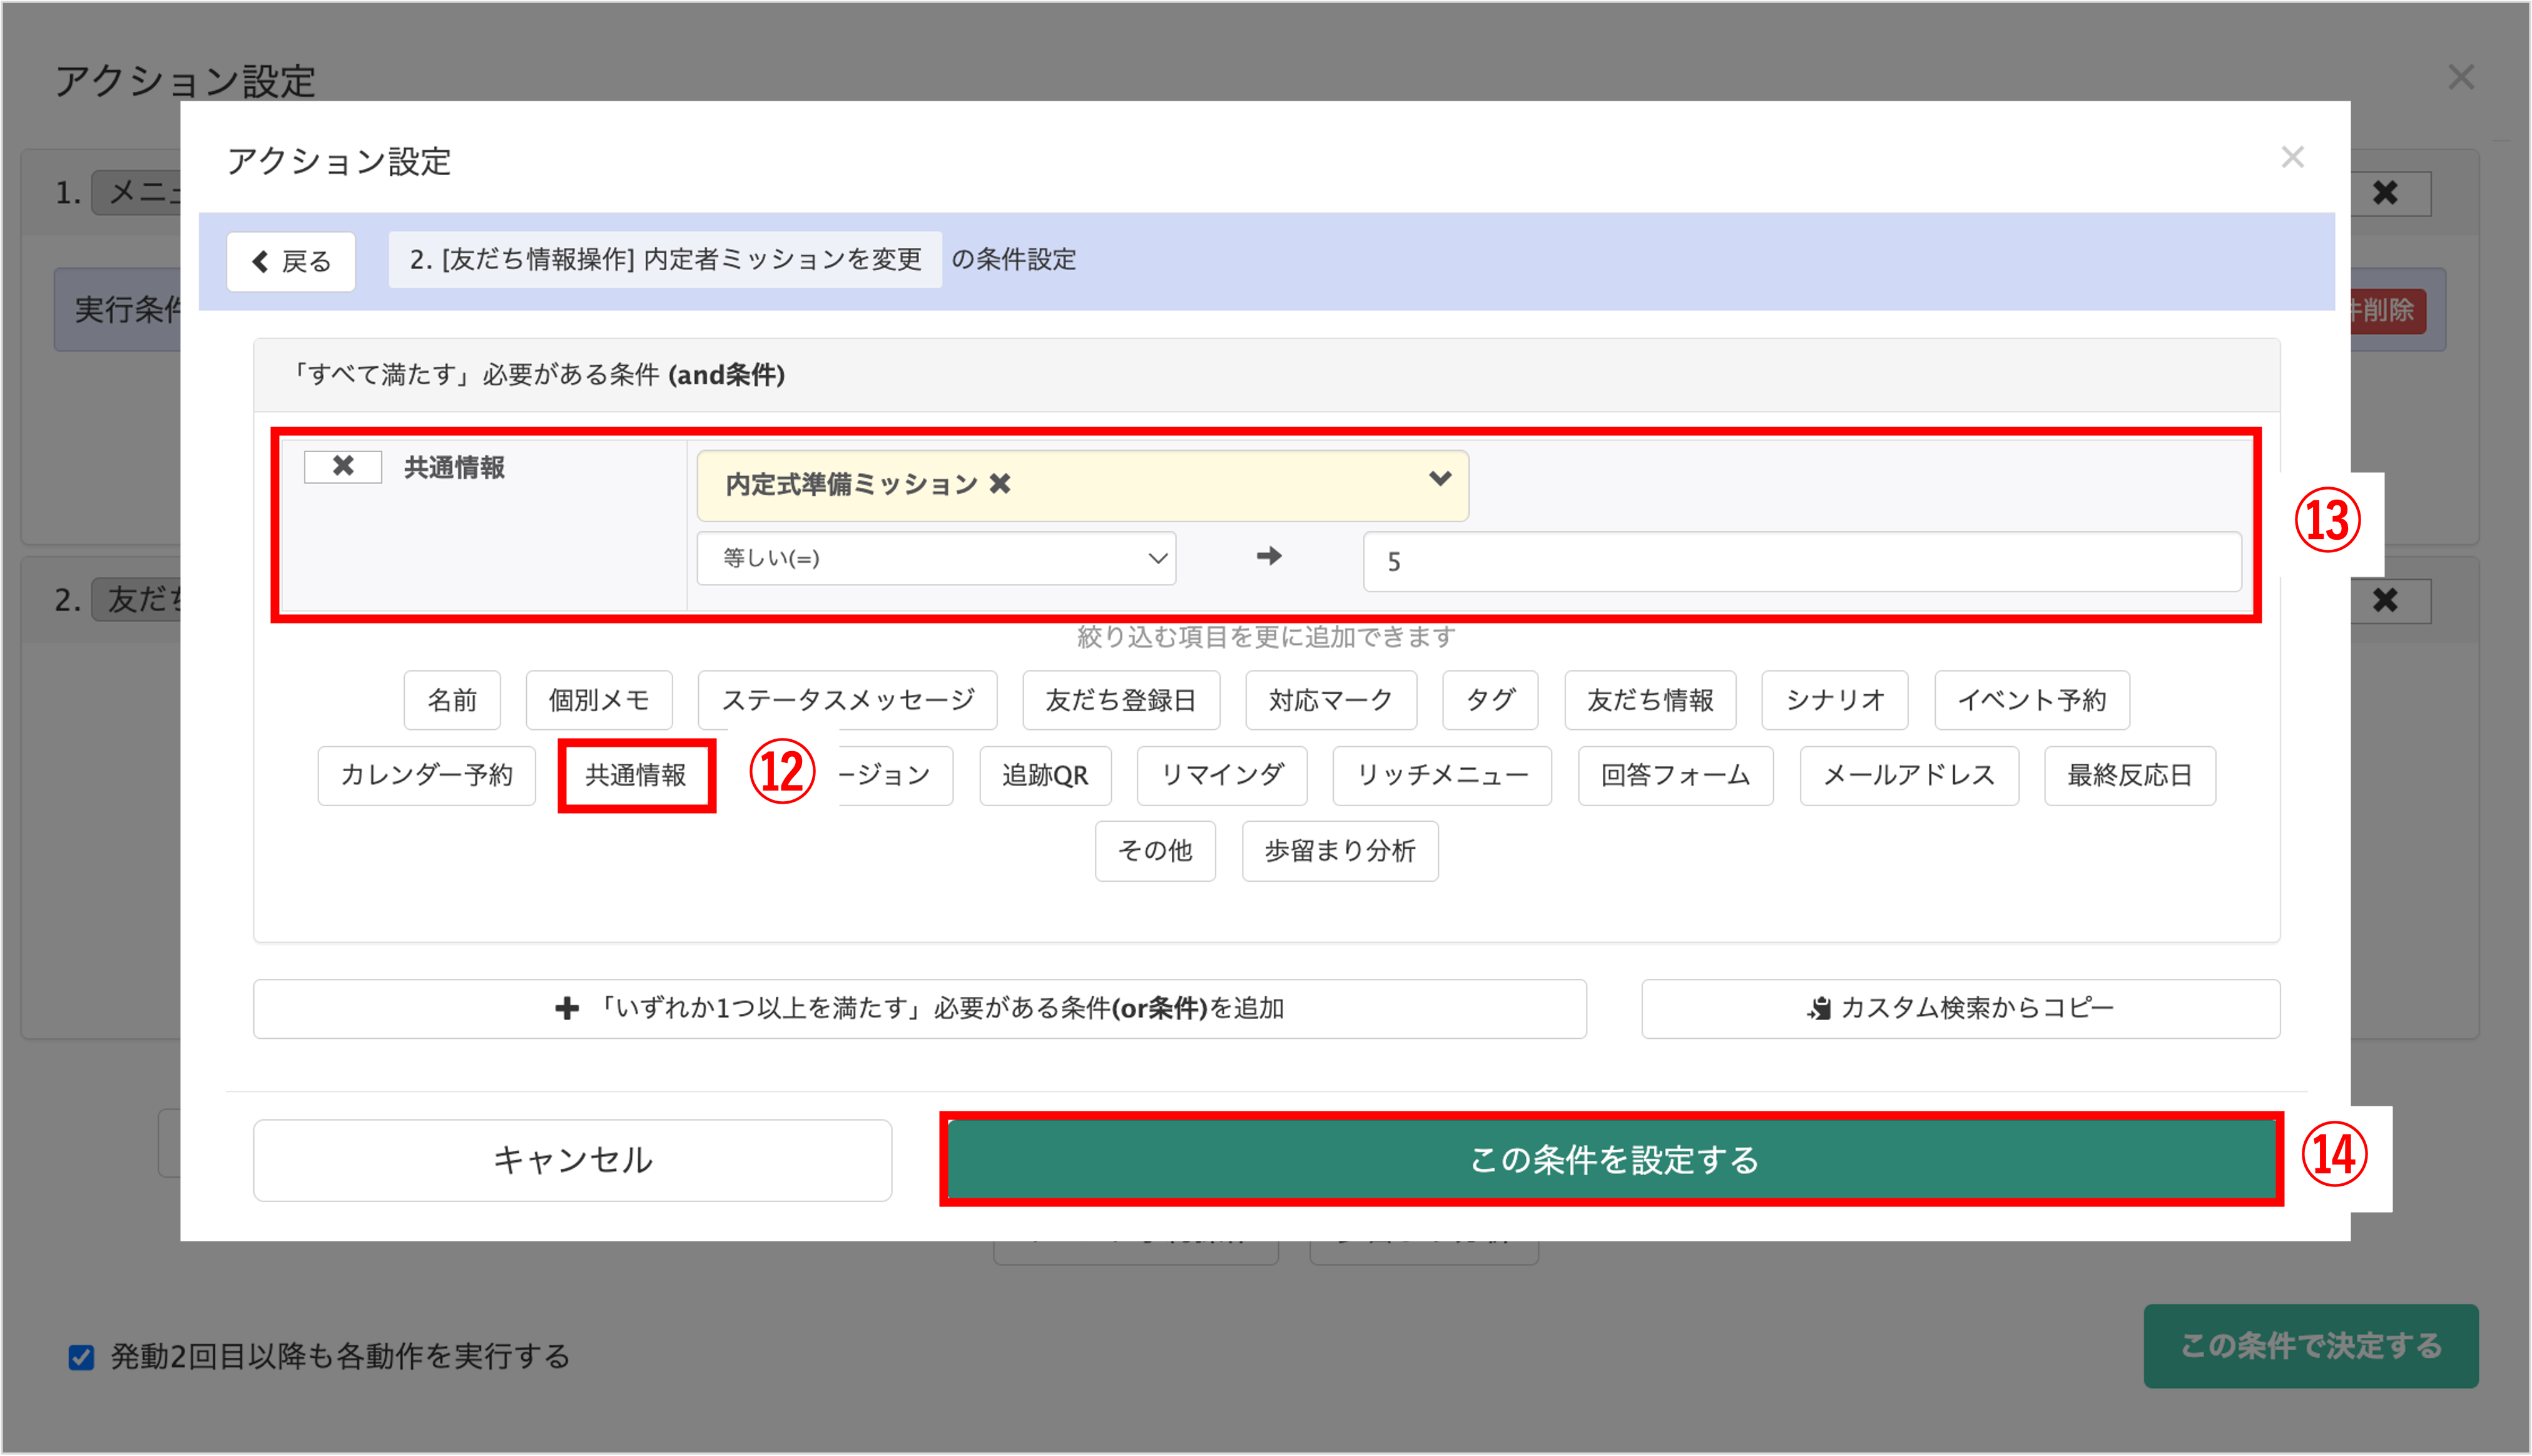Add a 歩留まり分析 filter condition
The width and height of the screenshot is (2532, 1456).
tap(1340, 851)
